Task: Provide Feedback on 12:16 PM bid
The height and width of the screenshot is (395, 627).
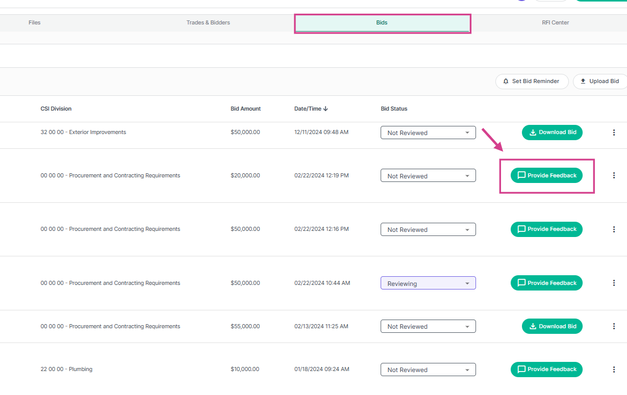Action: [x=546, y=229]
